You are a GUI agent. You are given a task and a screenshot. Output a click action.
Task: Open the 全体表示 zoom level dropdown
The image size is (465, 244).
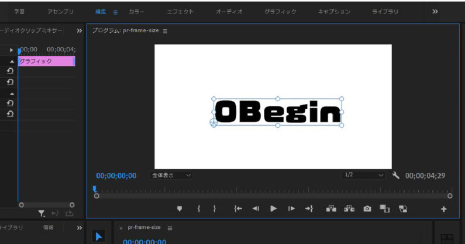click(171, 175)
